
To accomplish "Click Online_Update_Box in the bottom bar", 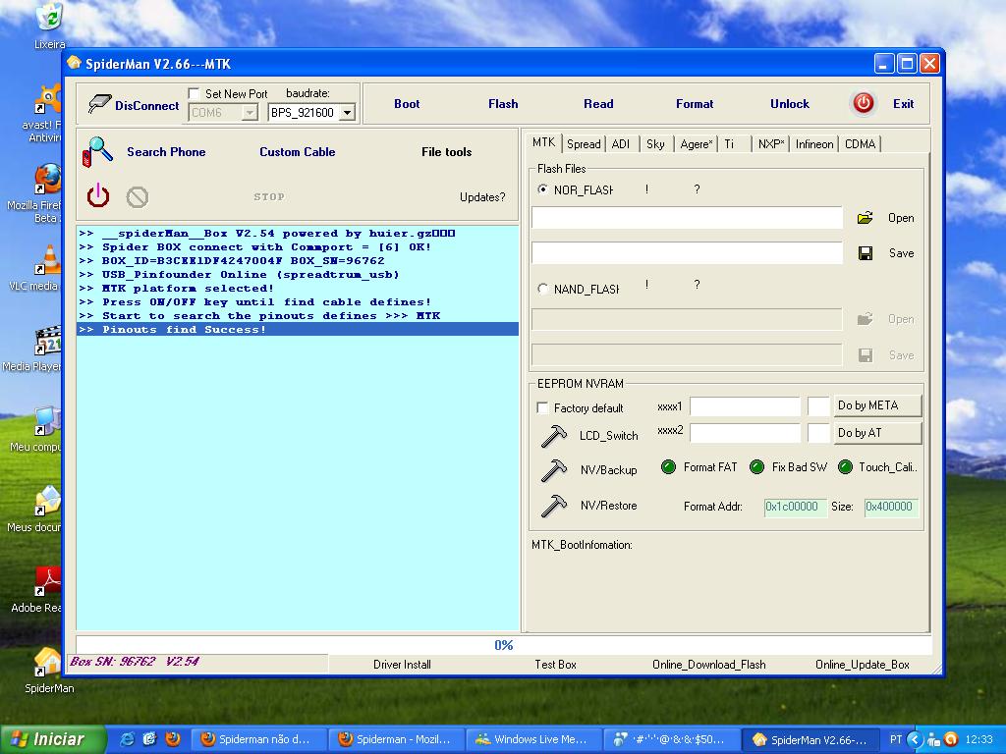I will (x=863, y=665).
